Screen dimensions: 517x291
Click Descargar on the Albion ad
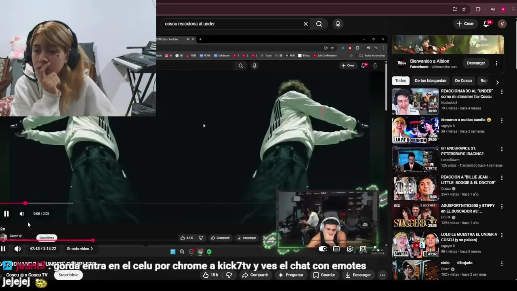[x=476, y=63]
